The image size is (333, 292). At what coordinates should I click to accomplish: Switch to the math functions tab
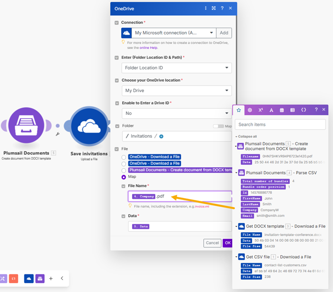261,110
